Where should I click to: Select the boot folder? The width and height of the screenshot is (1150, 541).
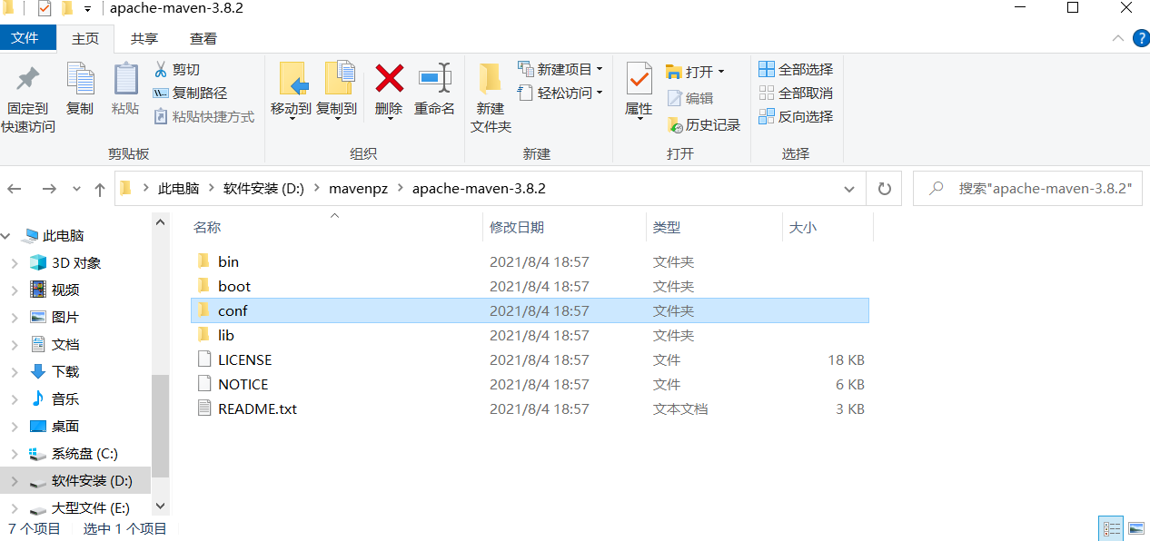(530, 286)
